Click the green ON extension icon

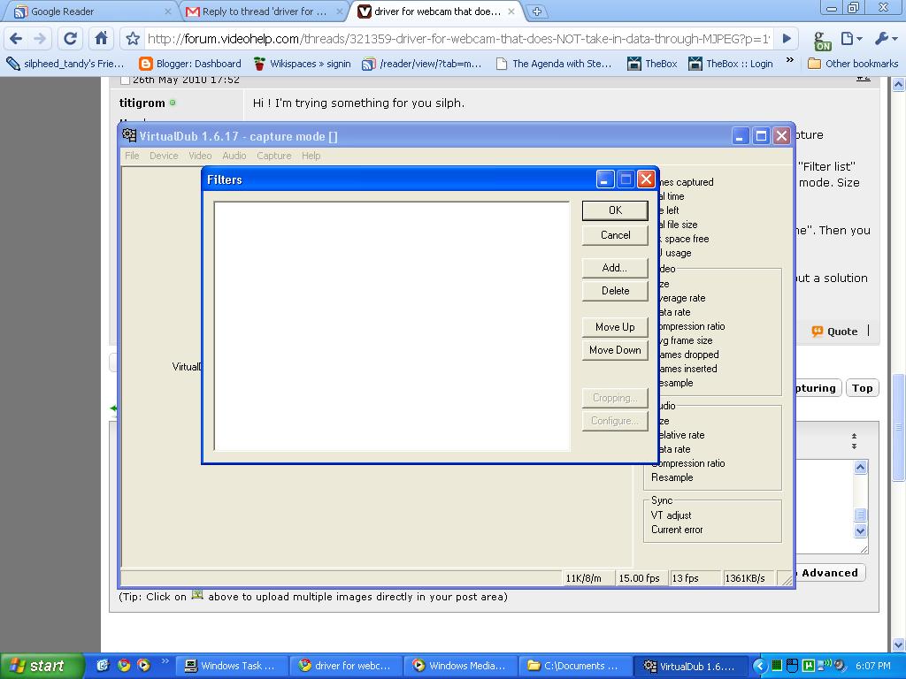(x=822, y=41)
